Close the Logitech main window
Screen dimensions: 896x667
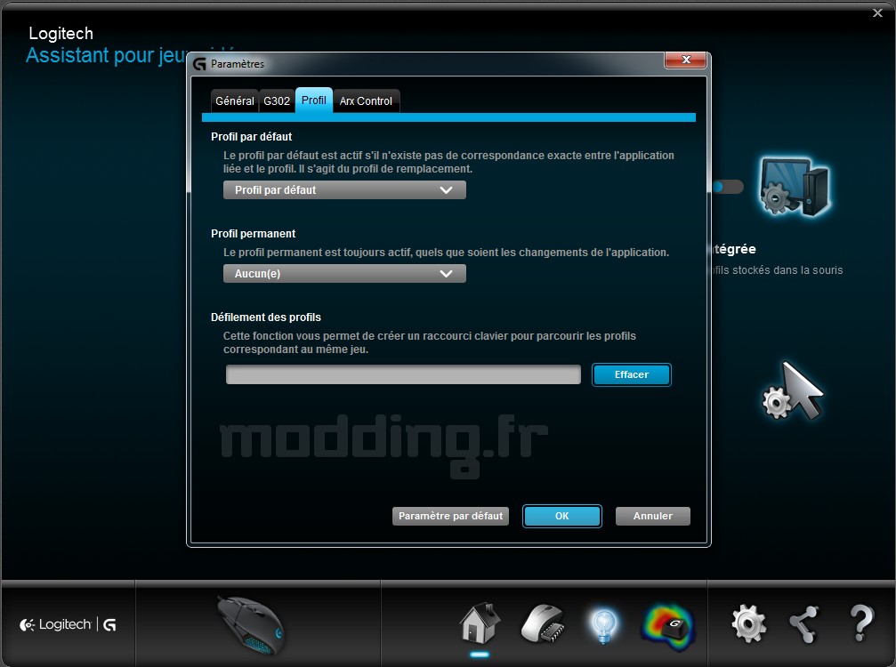pyautogui.click(x=877, y=12)
